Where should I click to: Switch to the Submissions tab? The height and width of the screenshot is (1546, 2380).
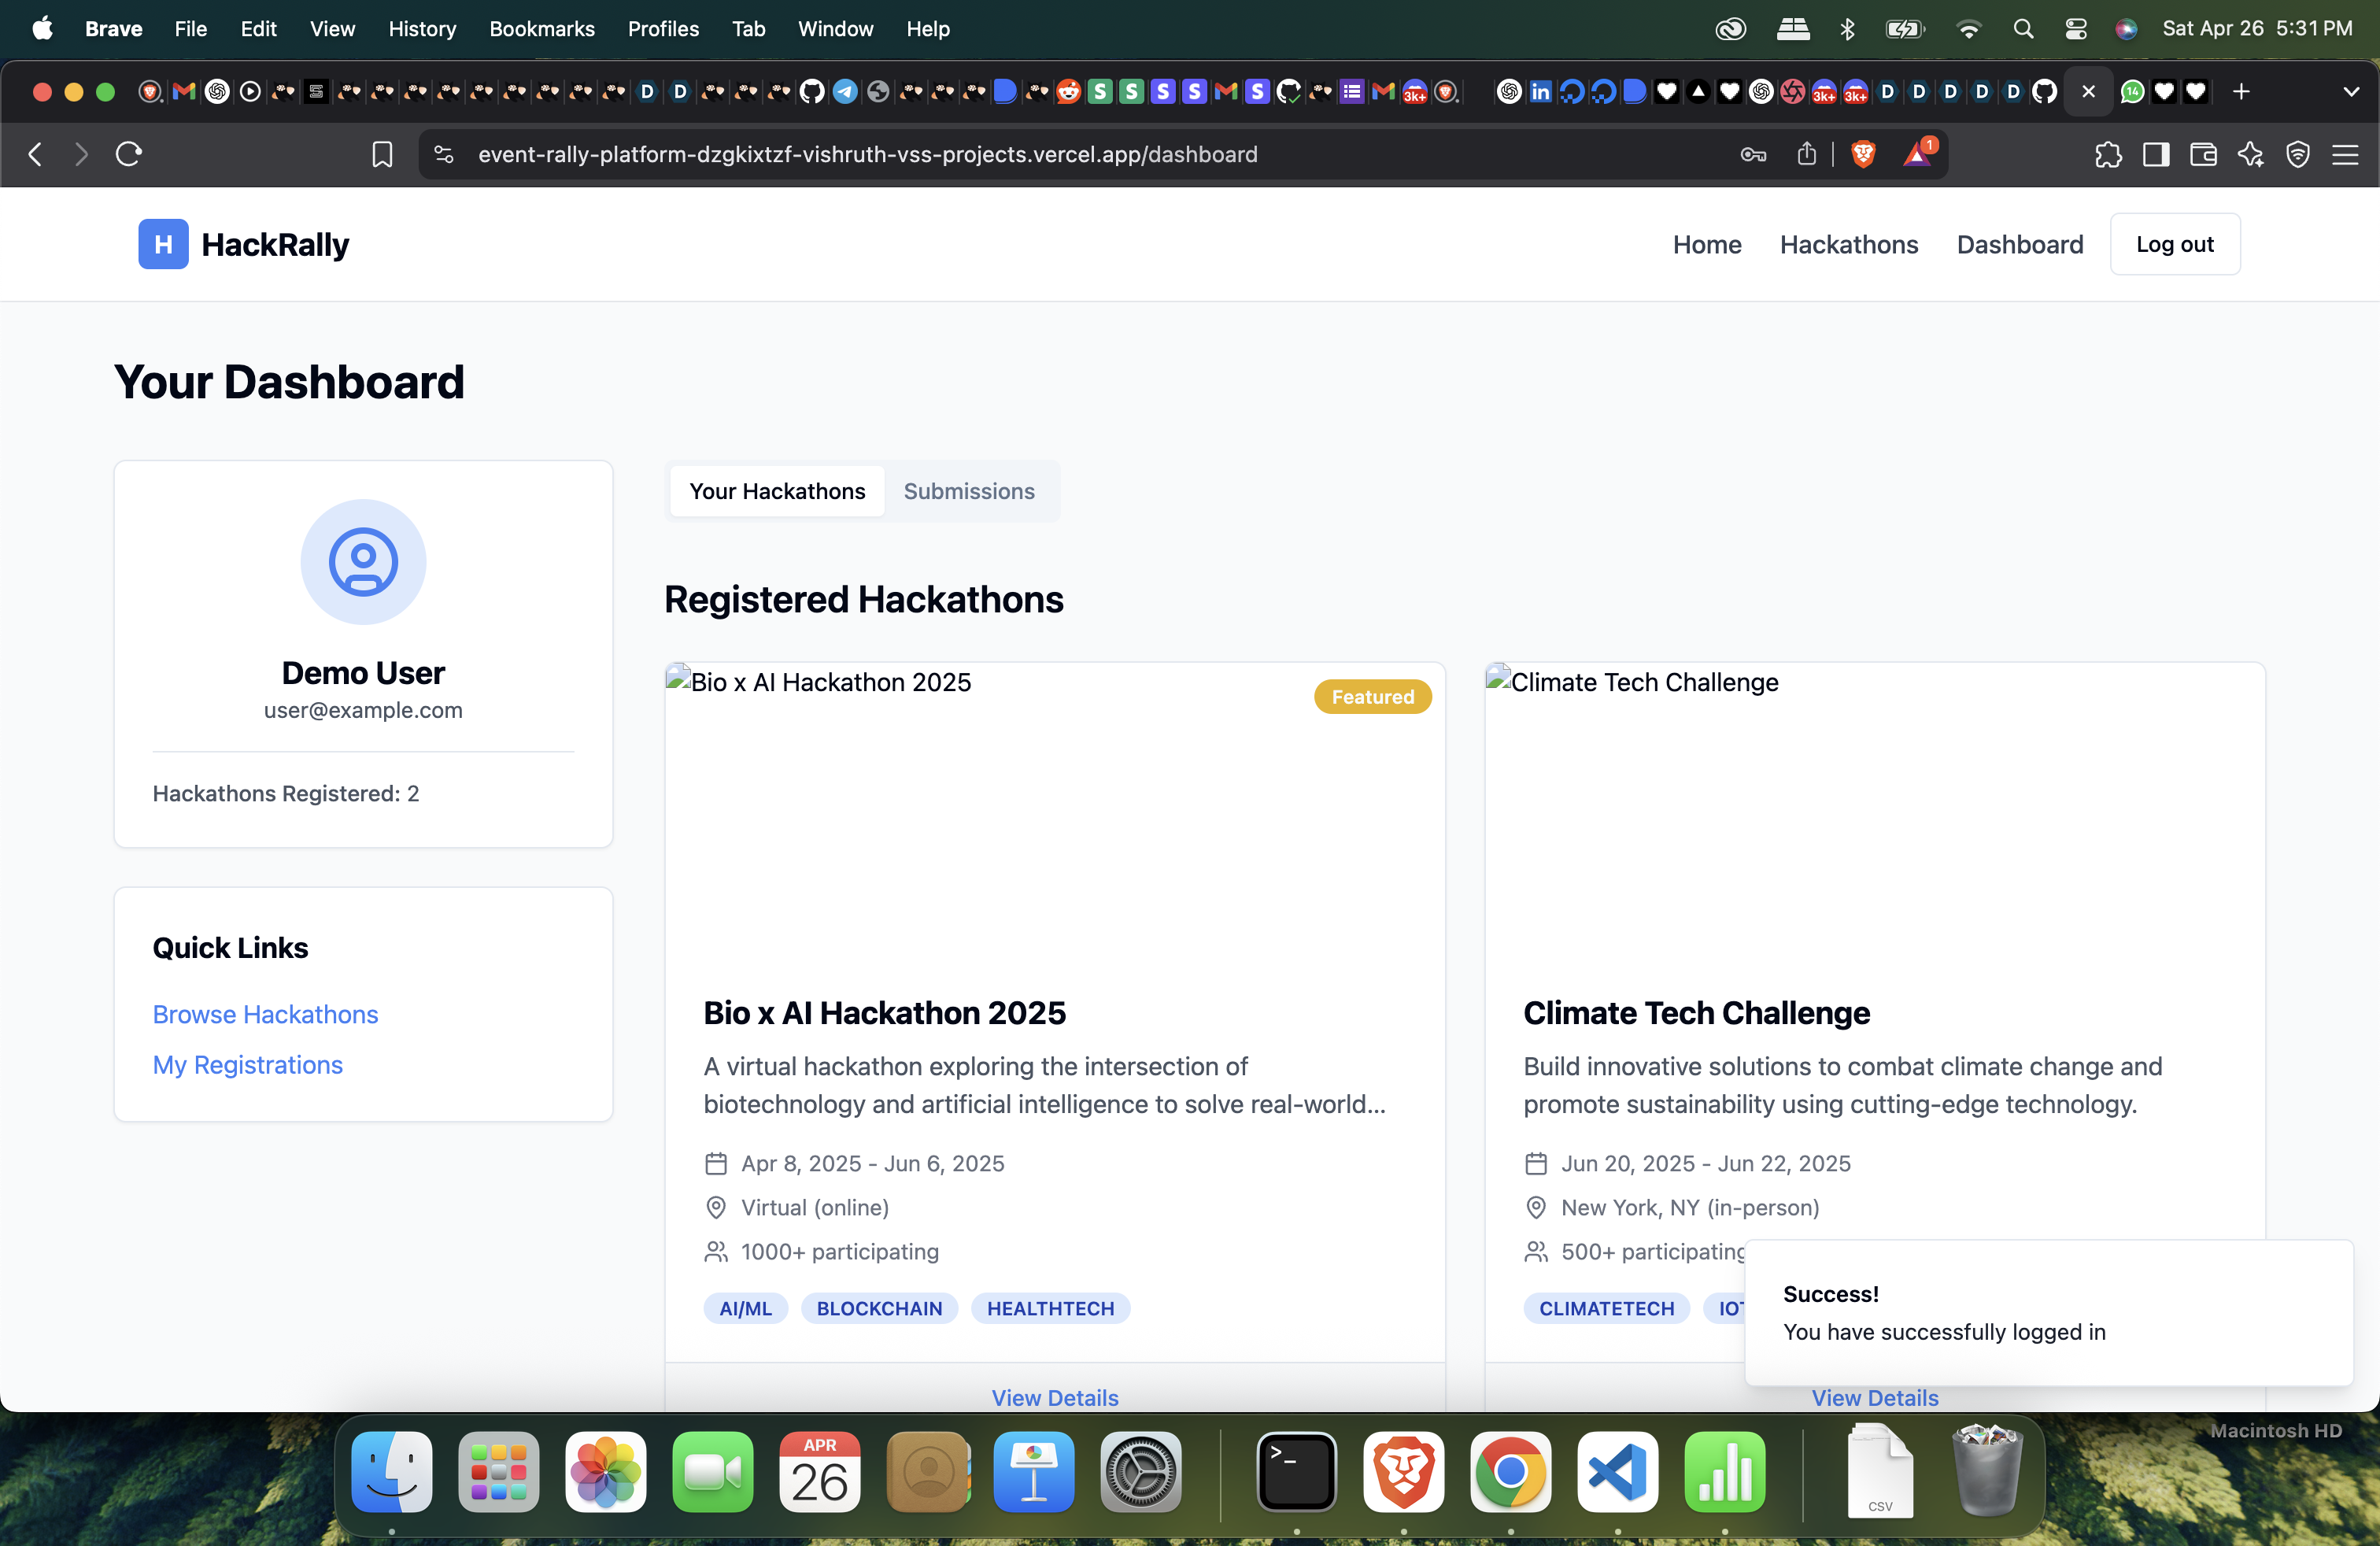click(968, 491)
